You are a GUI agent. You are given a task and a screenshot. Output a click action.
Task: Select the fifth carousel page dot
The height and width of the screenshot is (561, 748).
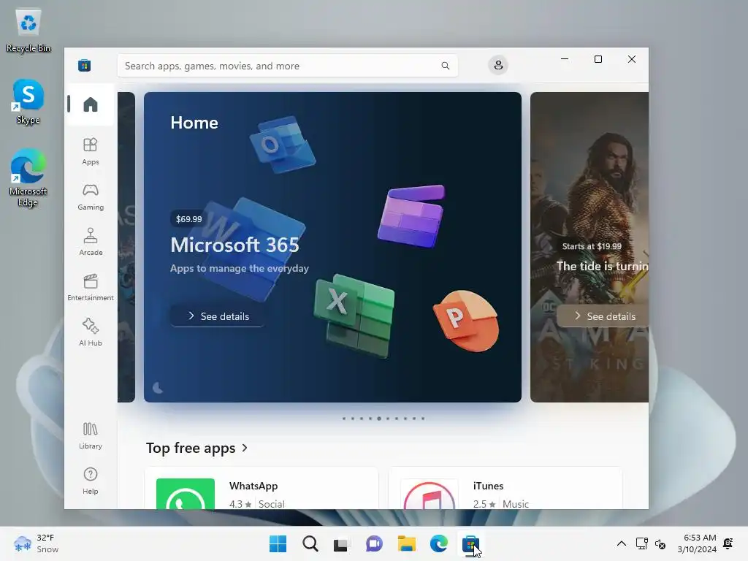coord(379,419)
